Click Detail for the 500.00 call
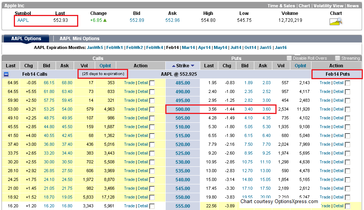This screenshot has height=210, width=364. (143, 109)
